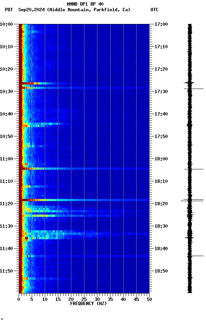Click the 10:20 PDT time label
The image size is (206, 323).
[6, 69]
